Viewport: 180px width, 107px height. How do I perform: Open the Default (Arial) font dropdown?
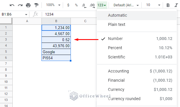(126, 5)
